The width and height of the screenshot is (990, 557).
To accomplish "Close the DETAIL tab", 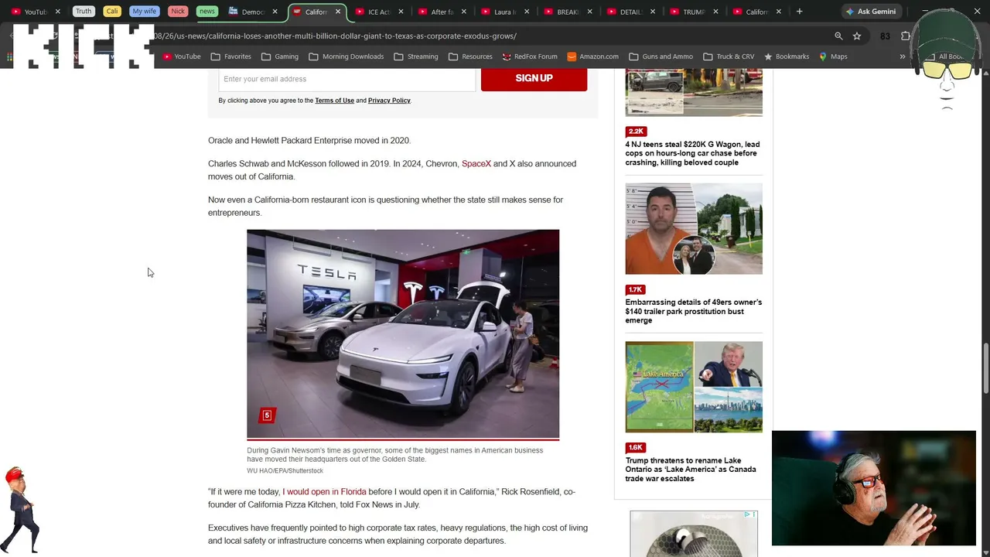I will tap(653, 12).
